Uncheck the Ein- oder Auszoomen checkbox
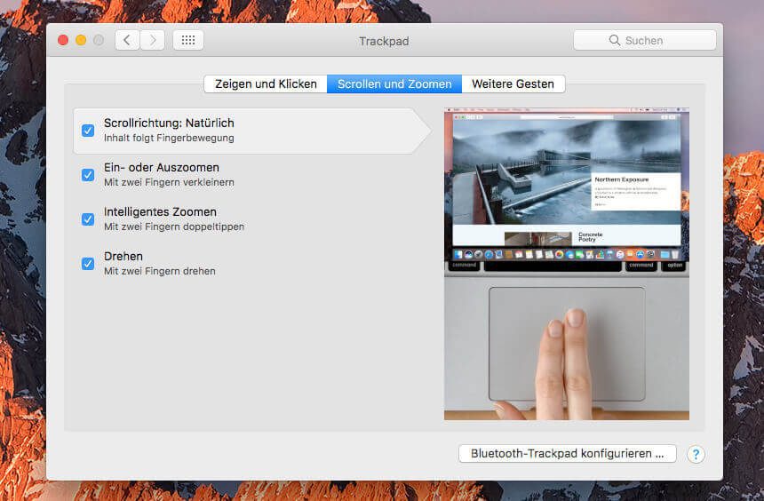 (x=88, y=175)
